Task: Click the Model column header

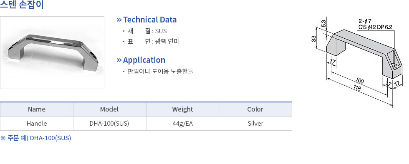Action: coord(109,109)
